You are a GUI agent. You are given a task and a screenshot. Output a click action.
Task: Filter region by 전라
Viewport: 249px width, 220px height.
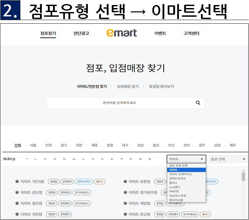point(187,145)
